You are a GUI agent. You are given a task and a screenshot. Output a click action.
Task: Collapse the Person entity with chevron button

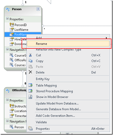click(x=38, y=9)
